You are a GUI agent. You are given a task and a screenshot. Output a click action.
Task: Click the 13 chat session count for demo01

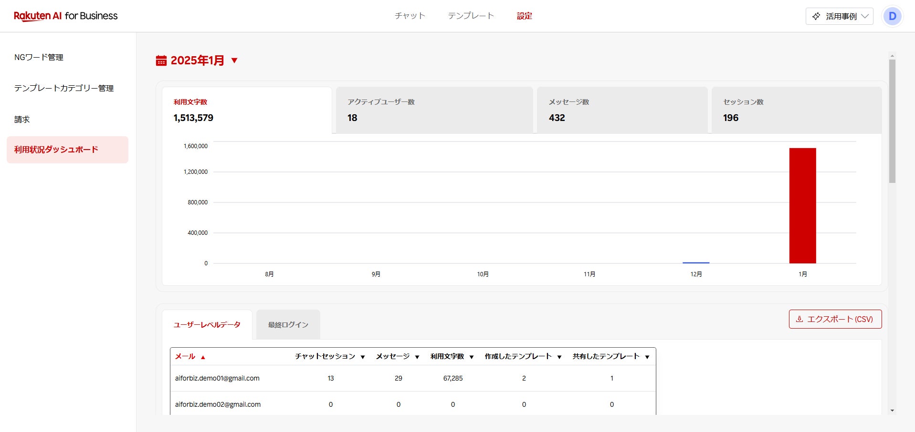pos(331,378)
